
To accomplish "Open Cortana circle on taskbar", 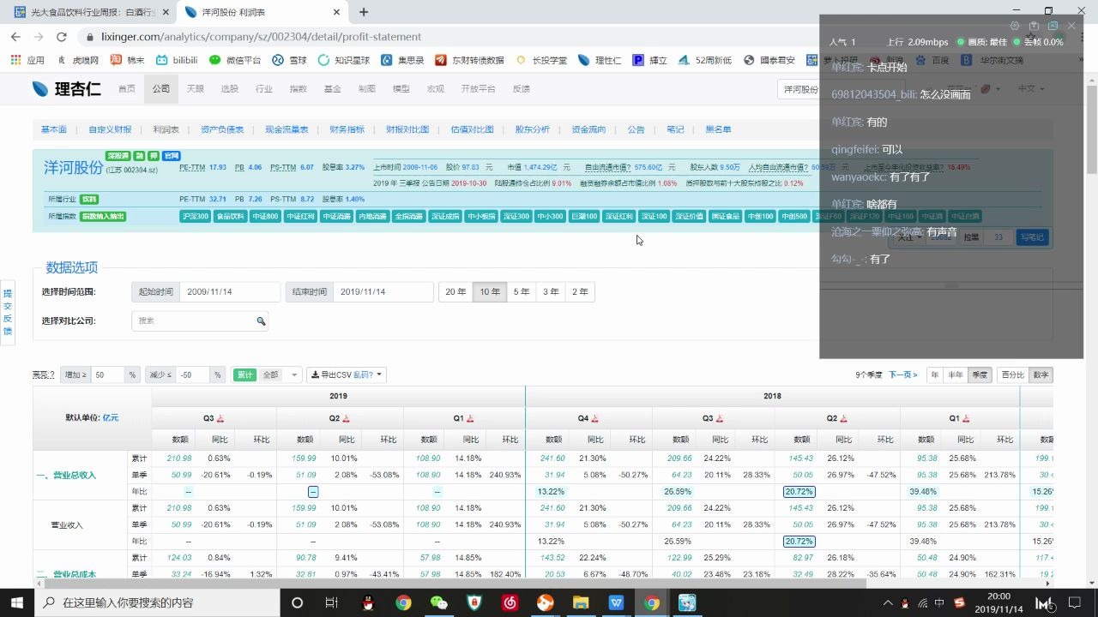I will [x=297, y=602].
